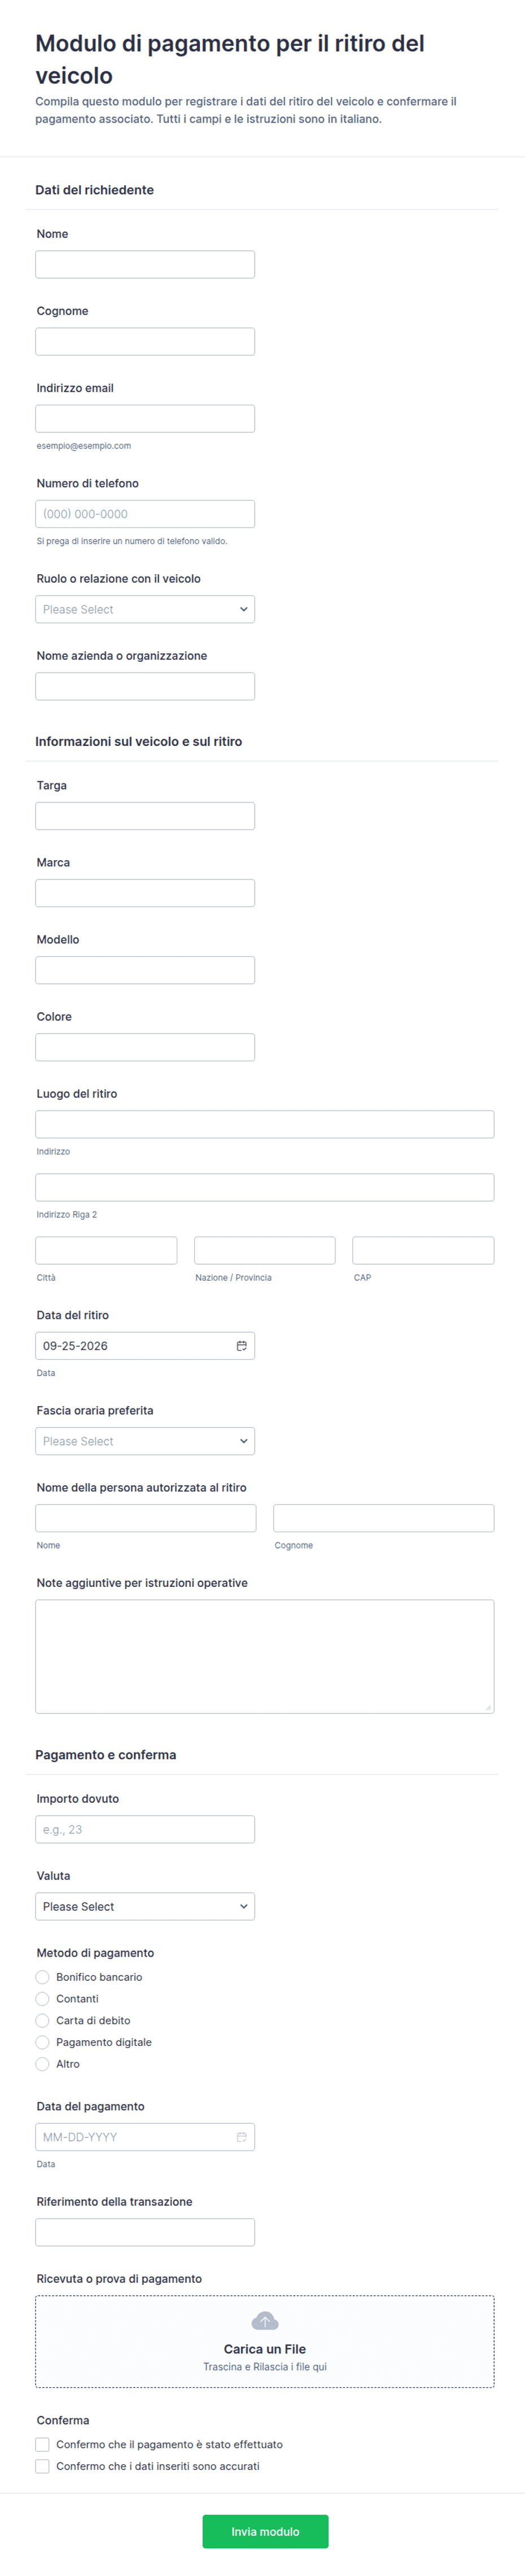Click the Carica un File upload area
The height and width of the screenshot is (2576, 525).
265,2341
